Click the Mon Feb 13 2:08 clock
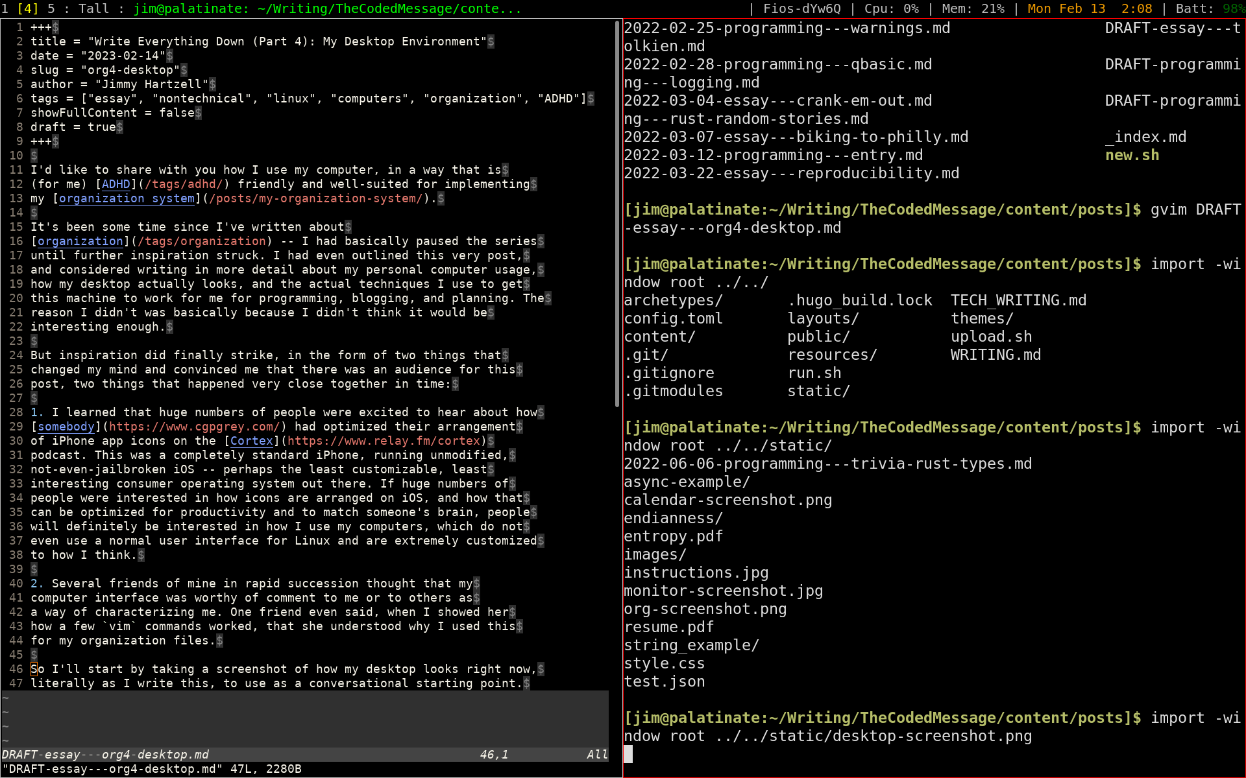This screenshot has width=1246, height=778. click(1090, 8)
